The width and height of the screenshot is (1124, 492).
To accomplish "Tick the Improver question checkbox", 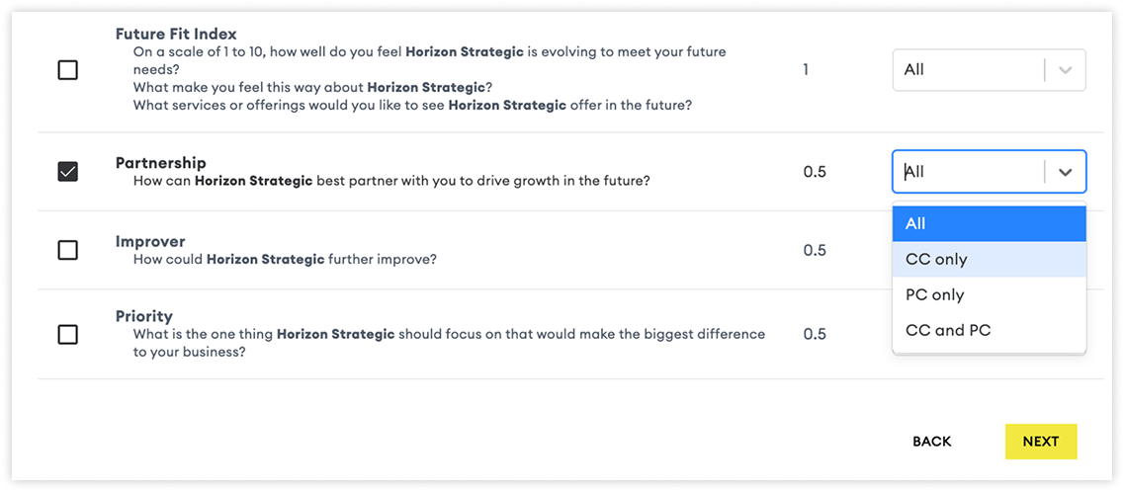I will point(67,250).
